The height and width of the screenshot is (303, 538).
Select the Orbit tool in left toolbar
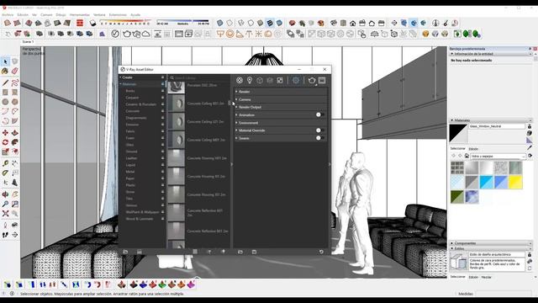[5, 194]
